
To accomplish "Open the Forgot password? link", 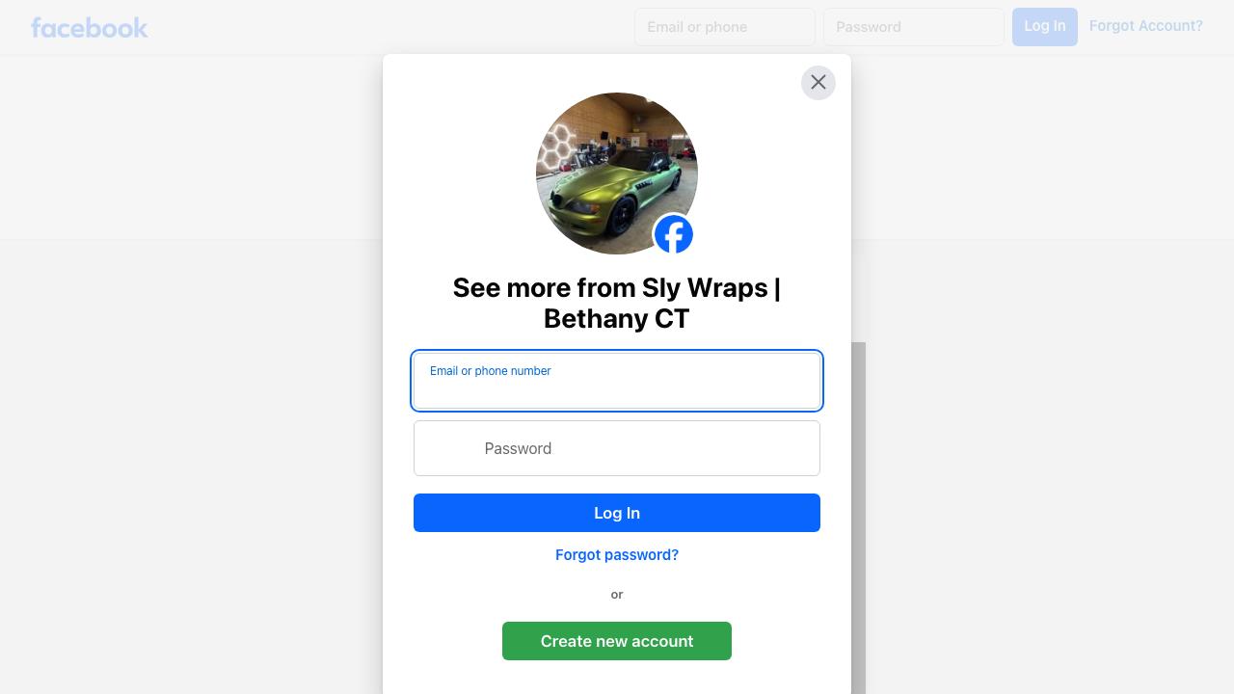I will coord(617,555).
